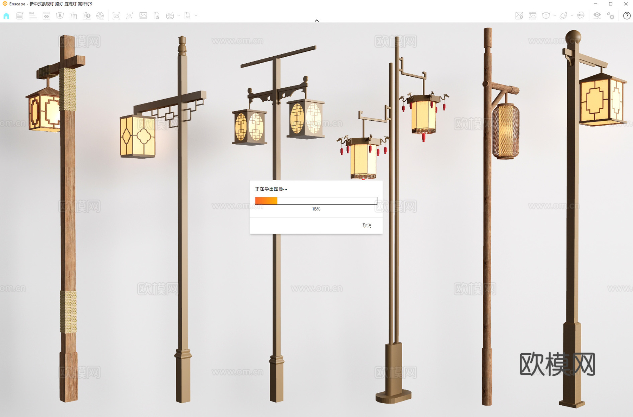
Task: Open the view management panel
Action: point(46,16)
